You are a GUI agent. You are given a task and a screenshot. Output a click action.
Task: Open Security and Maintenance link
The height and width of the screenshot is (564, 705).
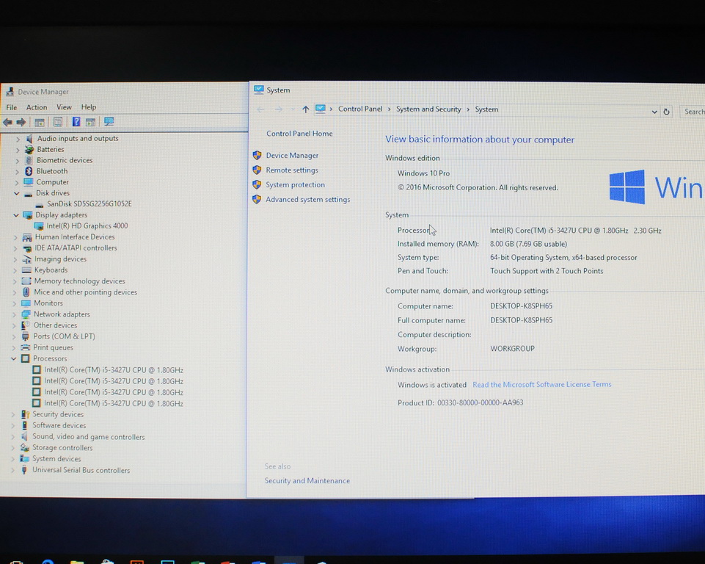click(307, 481)
